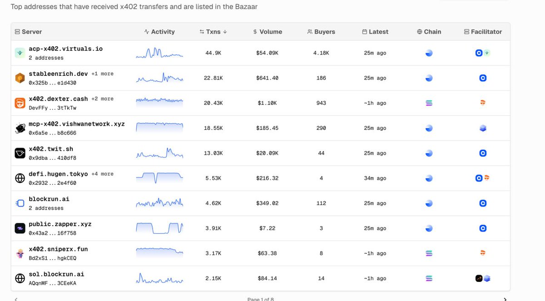Viewport: 545px width, 301px height.
Task: Open the mcp-x402.vishwanetwork.xyz server link
Action: (x=76, y=123)
